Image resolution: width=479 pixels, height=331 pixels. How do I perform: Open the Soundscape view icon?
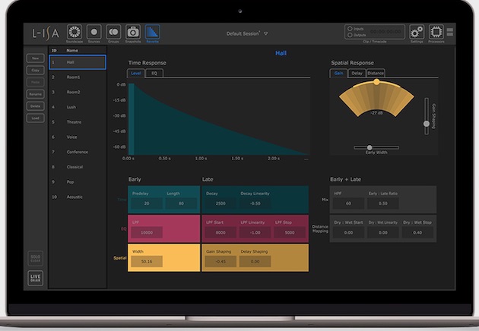coord(75,32)
